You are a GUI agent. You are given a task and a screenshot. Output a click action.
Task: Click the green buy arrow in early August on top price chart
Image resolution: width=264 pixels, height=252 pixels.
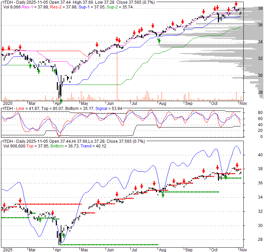tap(159, 41)
